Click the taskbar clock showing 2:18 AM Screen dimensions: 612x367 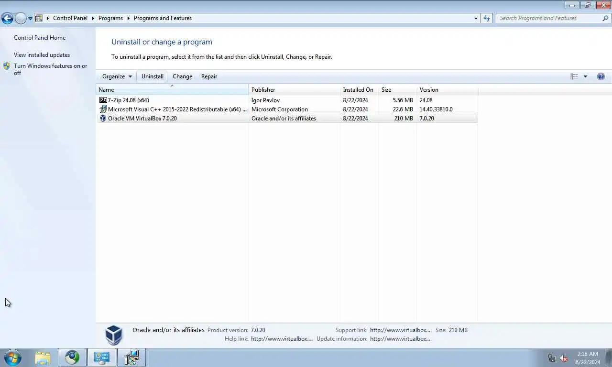point(588,358)
